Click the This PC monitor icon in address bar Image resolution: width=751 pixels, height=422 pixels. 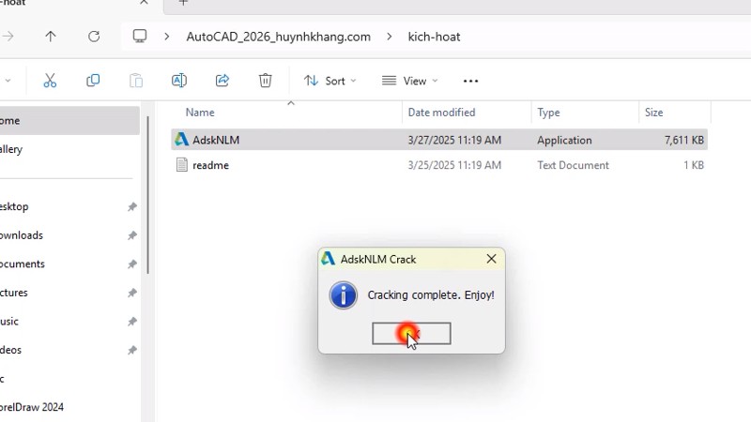[x=140, y=37]
